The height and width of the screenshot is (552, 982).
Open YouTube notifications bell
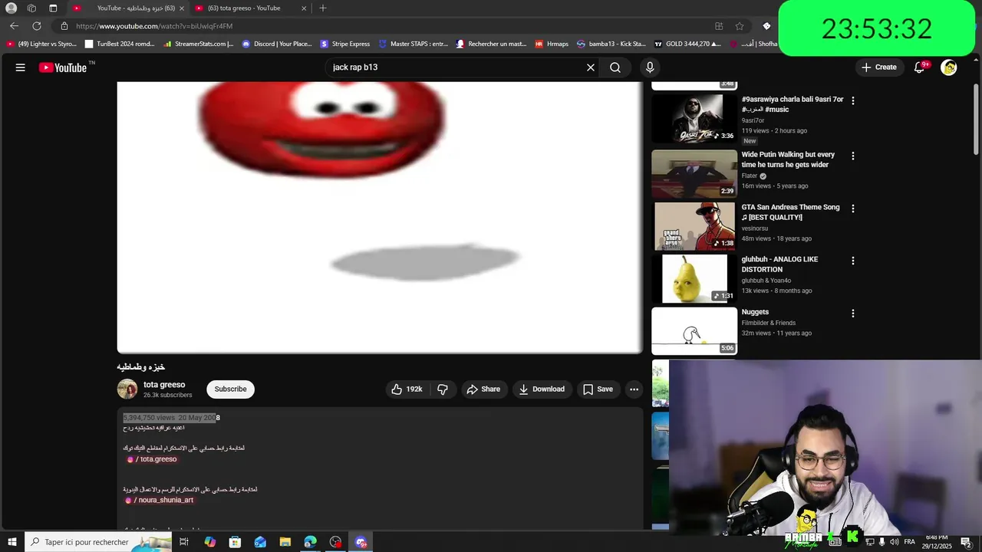[x=919, y=67]
